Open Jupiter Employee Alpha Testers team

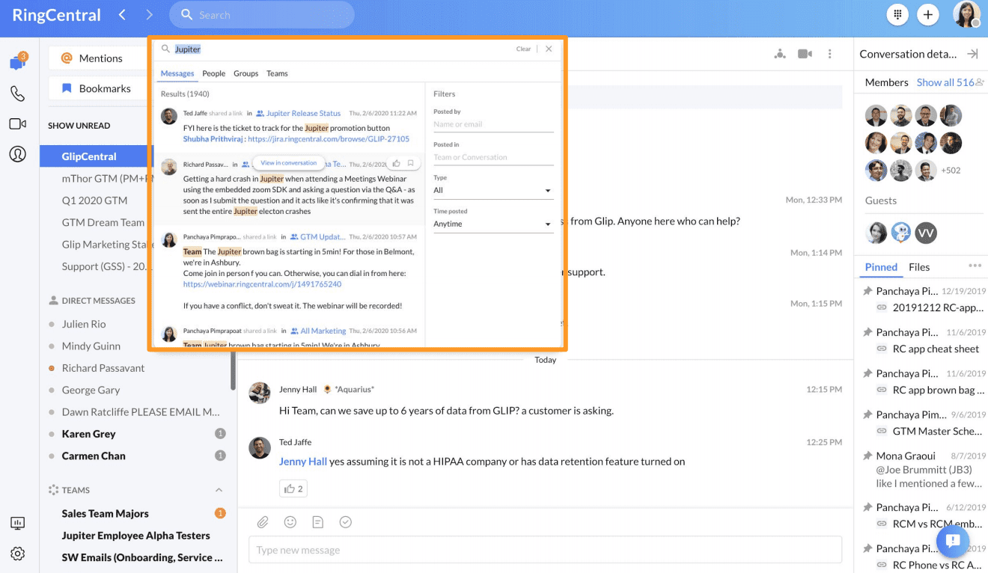[x=135, y=536]
